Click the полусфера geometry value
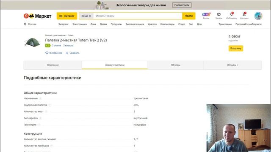Screen dimensions: 271x152 [x=140, y=125]
